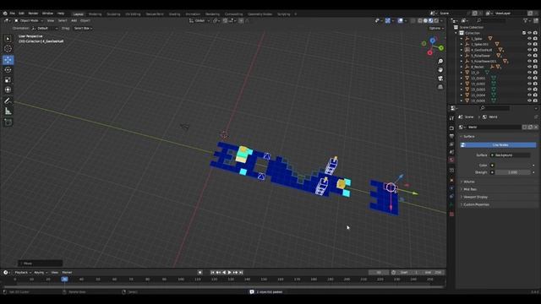Open the Add menu in viewport header

pyautogui.click(x=74, y=21)
